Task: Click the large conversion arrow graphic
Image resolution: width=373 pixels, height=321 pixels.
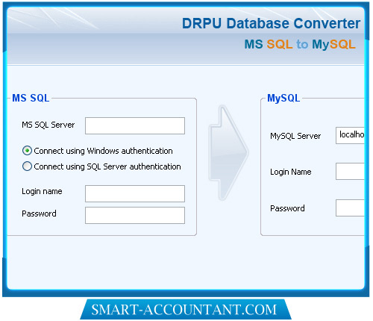Action: point(228,153)
